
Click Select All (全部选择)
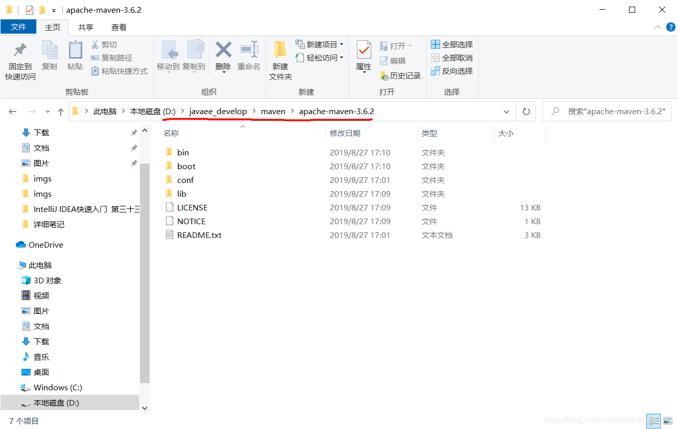click(452, 44)
